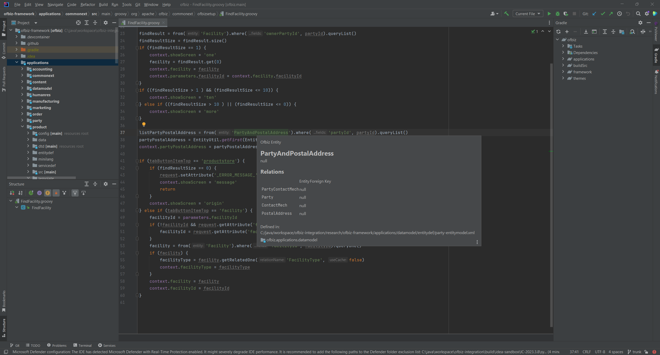Select FindFacility class in Structure tree
The image size is (660, 355).
point(41,208)
